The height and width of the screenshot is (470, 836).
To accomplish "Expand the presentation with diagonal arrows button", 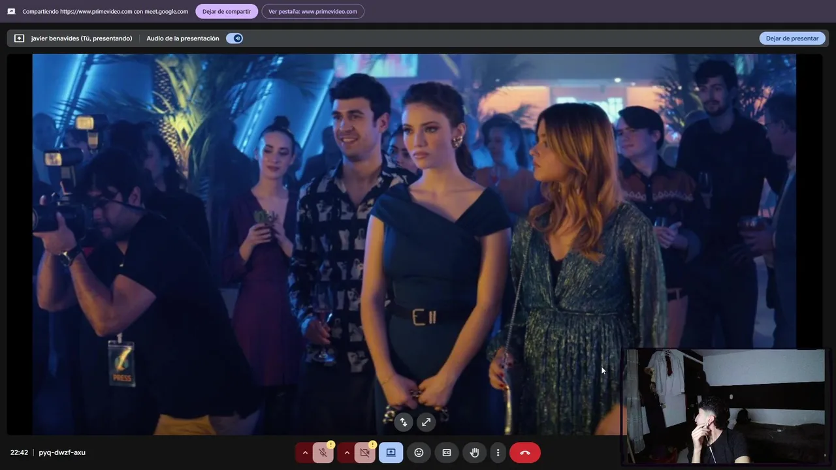I will click(426, 422).
